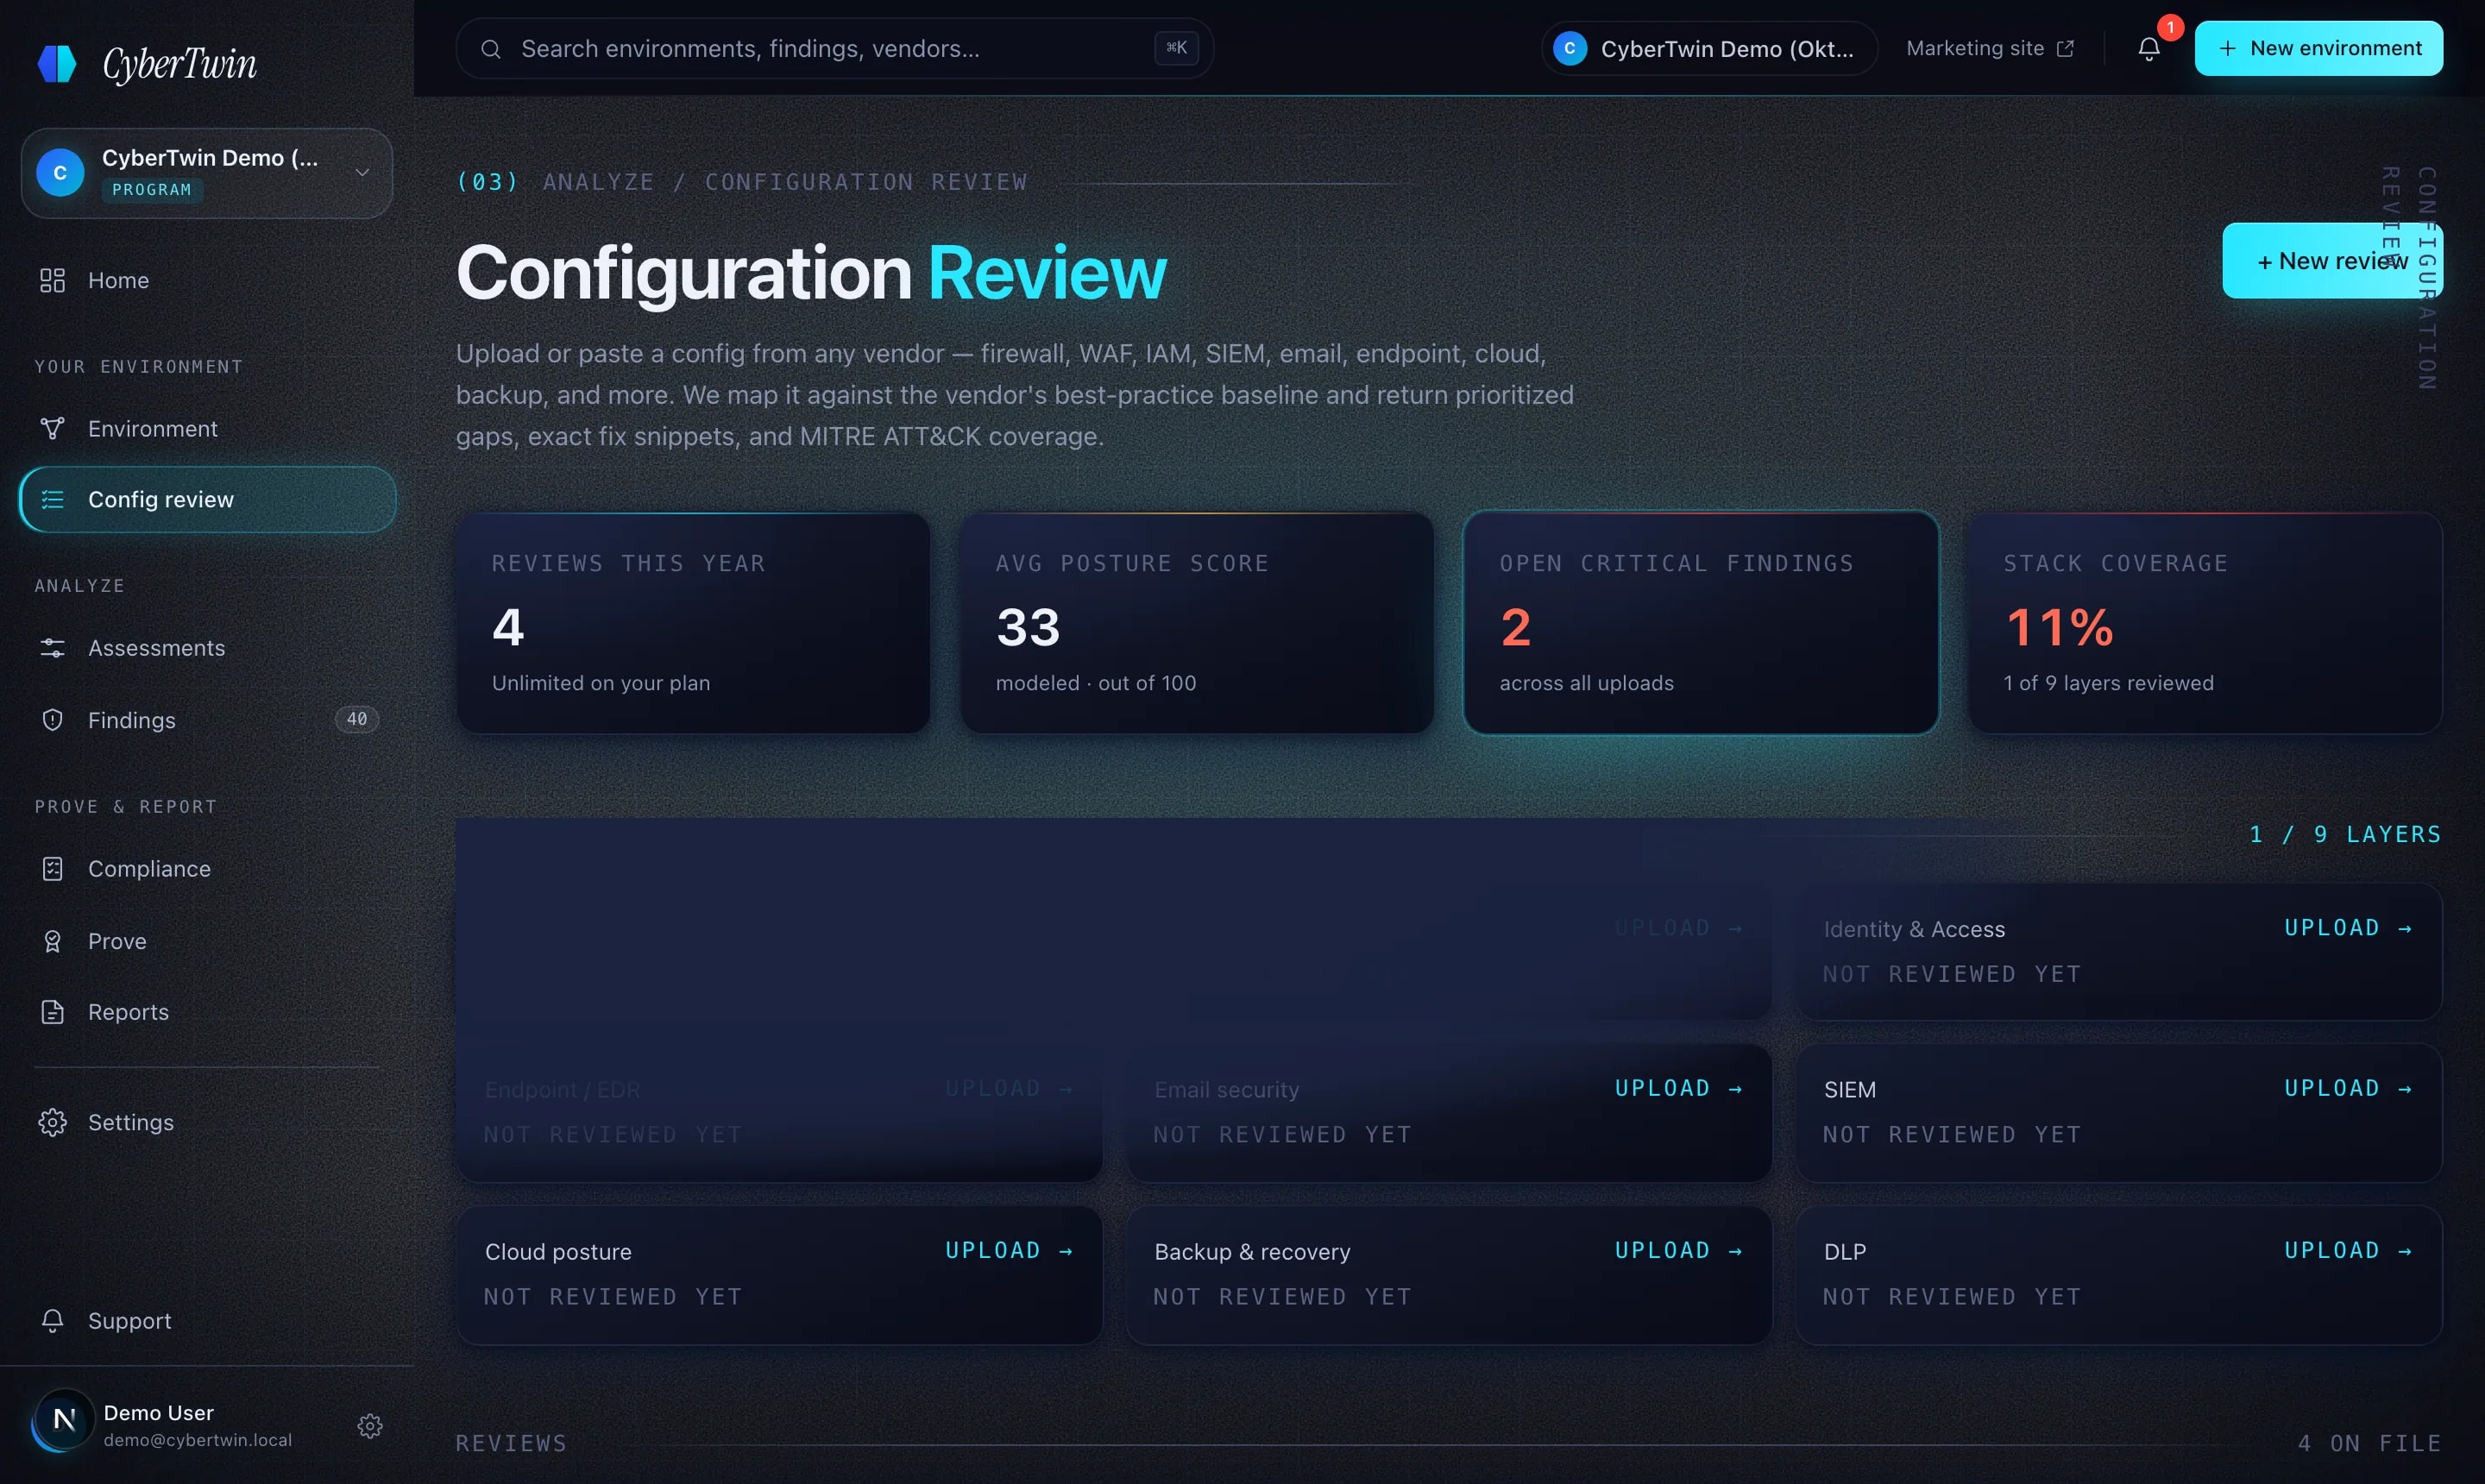2485x1484 pixels.
Task: Upload config for Backup & recovery
Action: click(x=1678, y=1250)
